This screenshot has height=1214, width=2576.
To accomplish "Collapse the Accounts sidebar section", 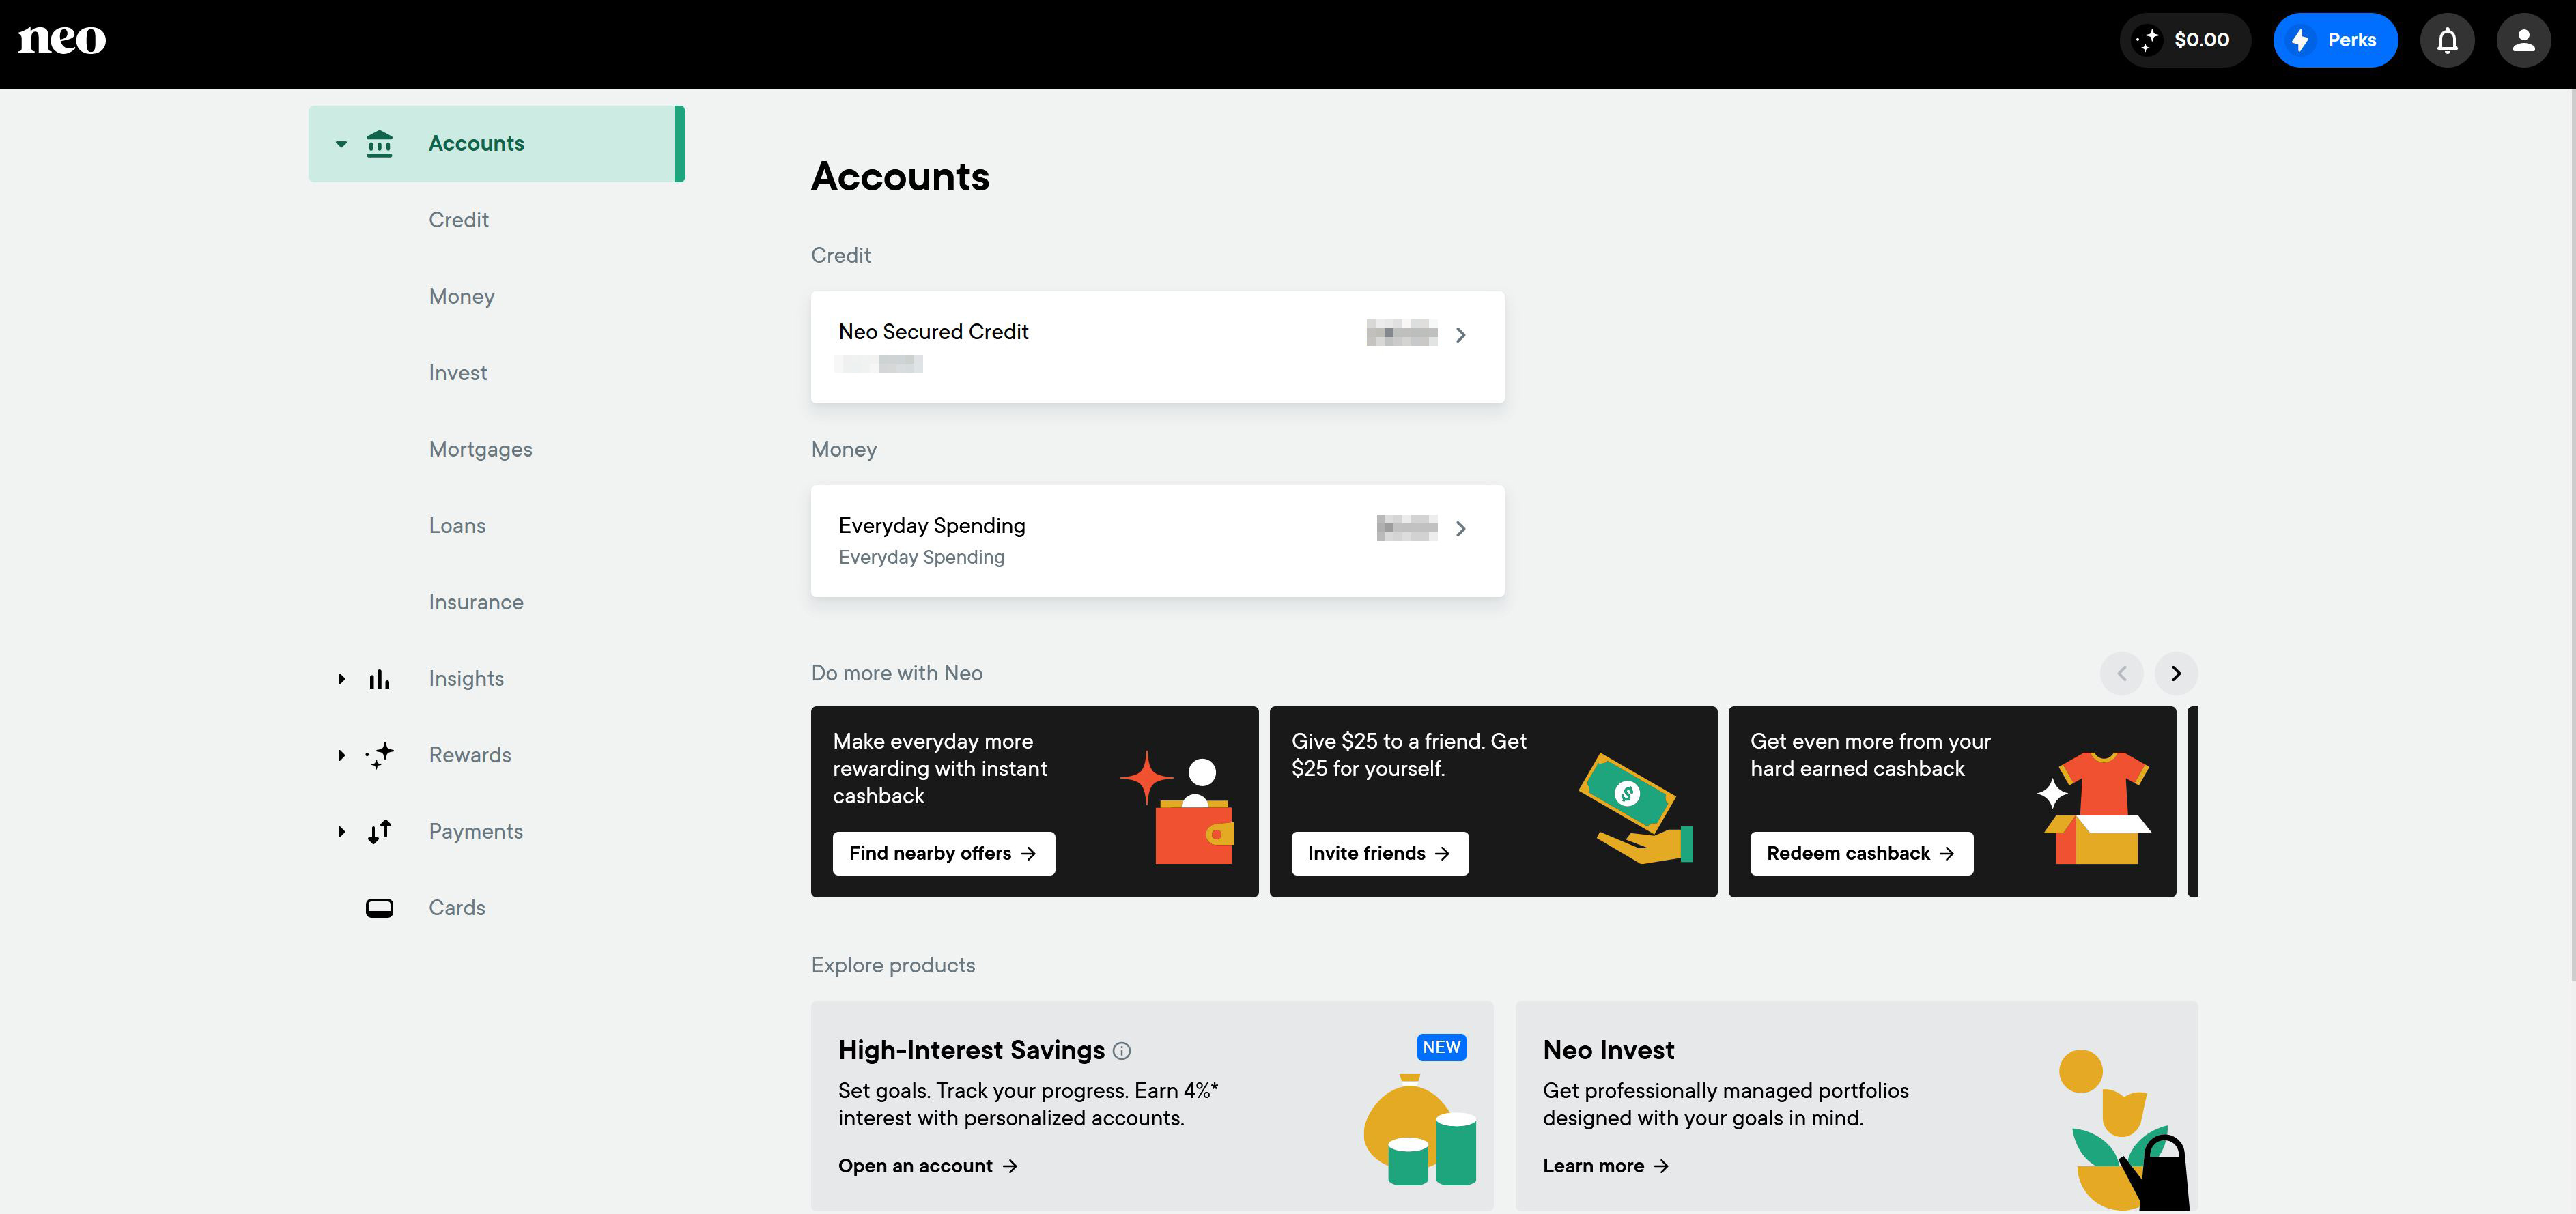I will click(341, 144).
